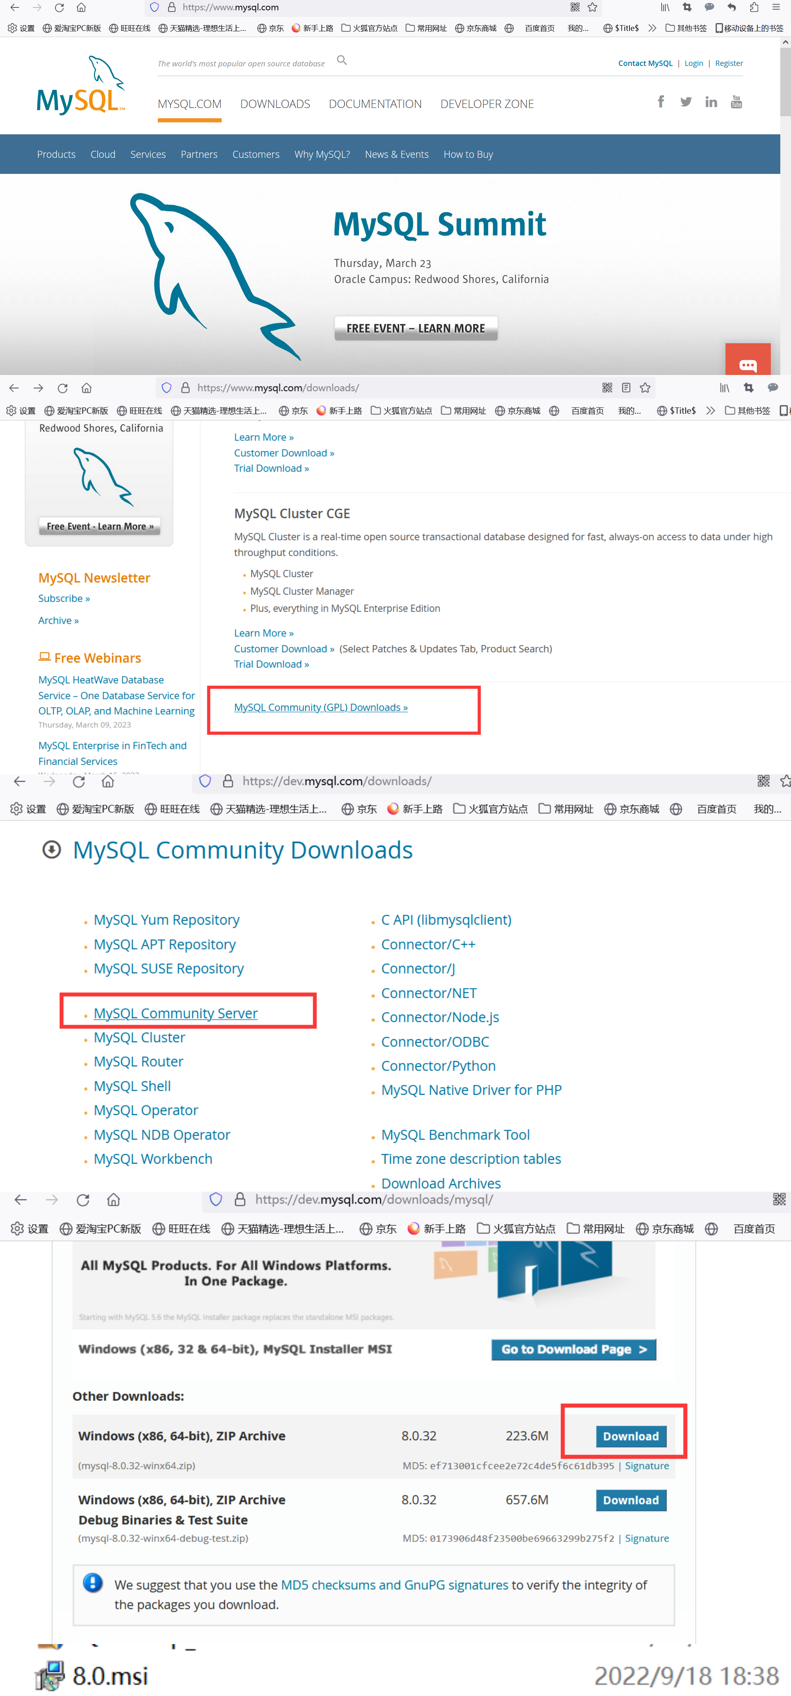
Task: Click the 8.0.msi installer file icon
Action: 50,1675
